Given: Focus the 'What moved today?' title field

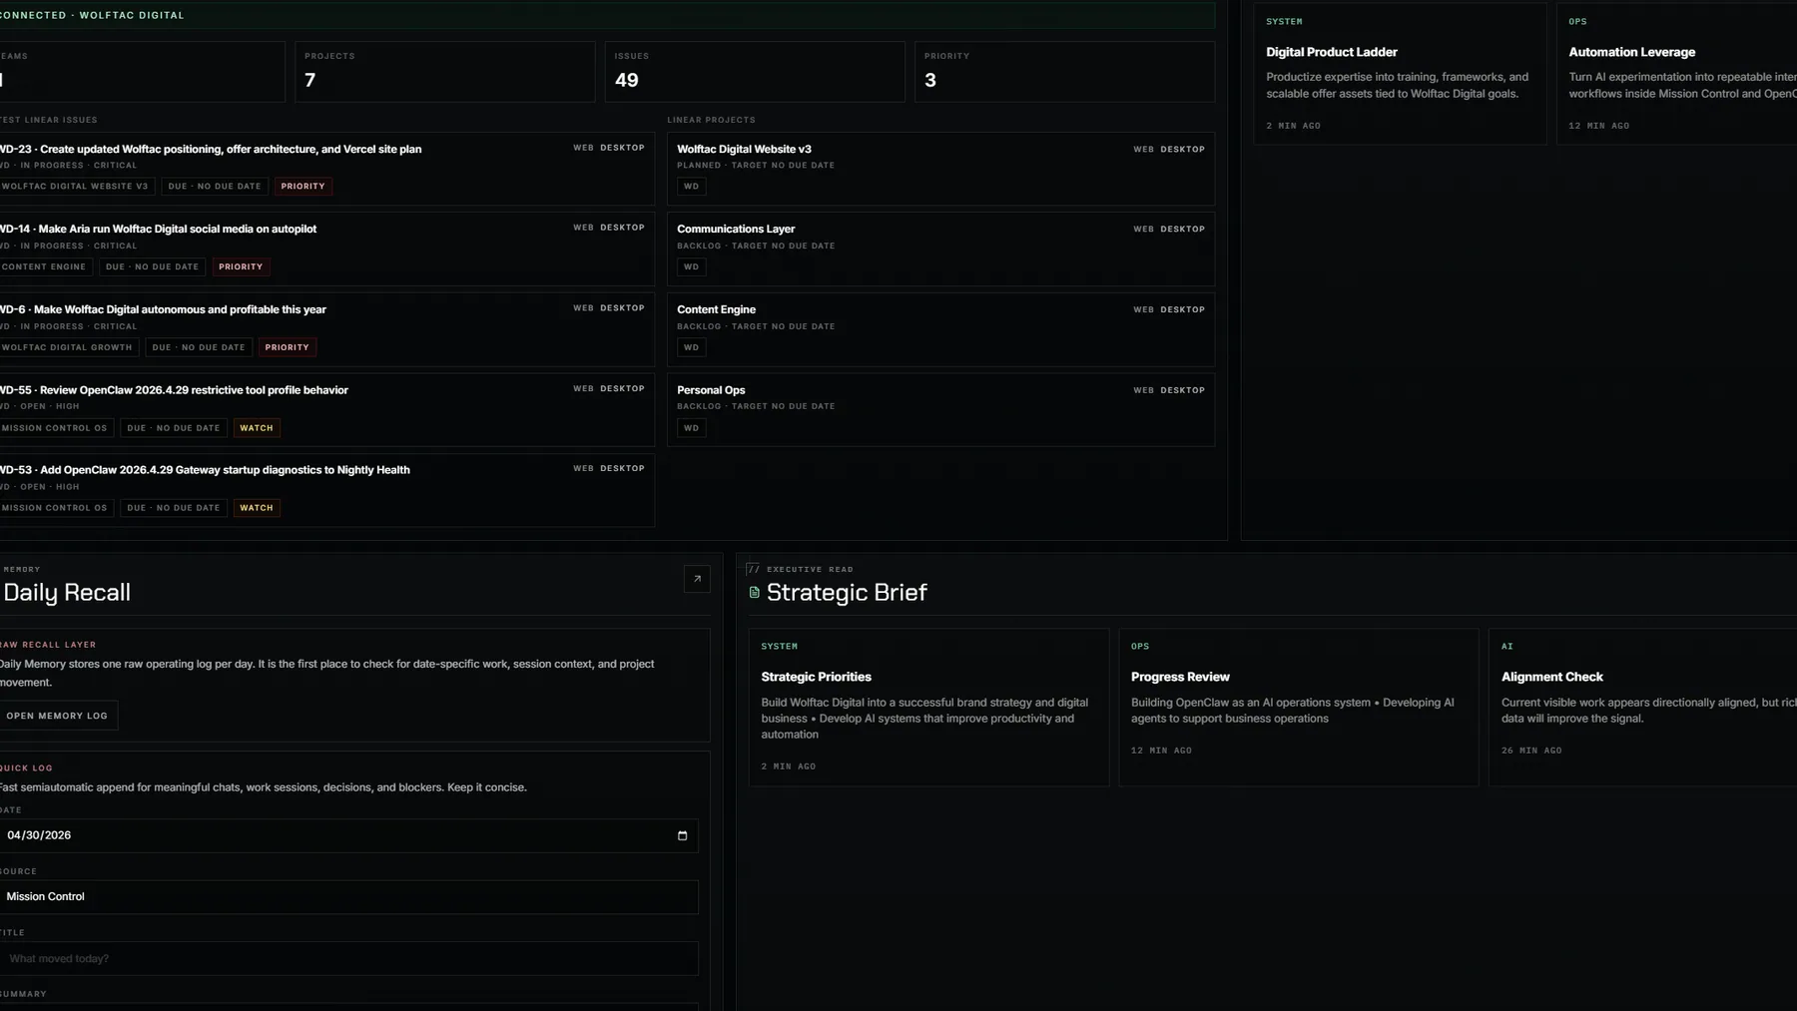Looking at the screenshot, I should pos(347,958).
